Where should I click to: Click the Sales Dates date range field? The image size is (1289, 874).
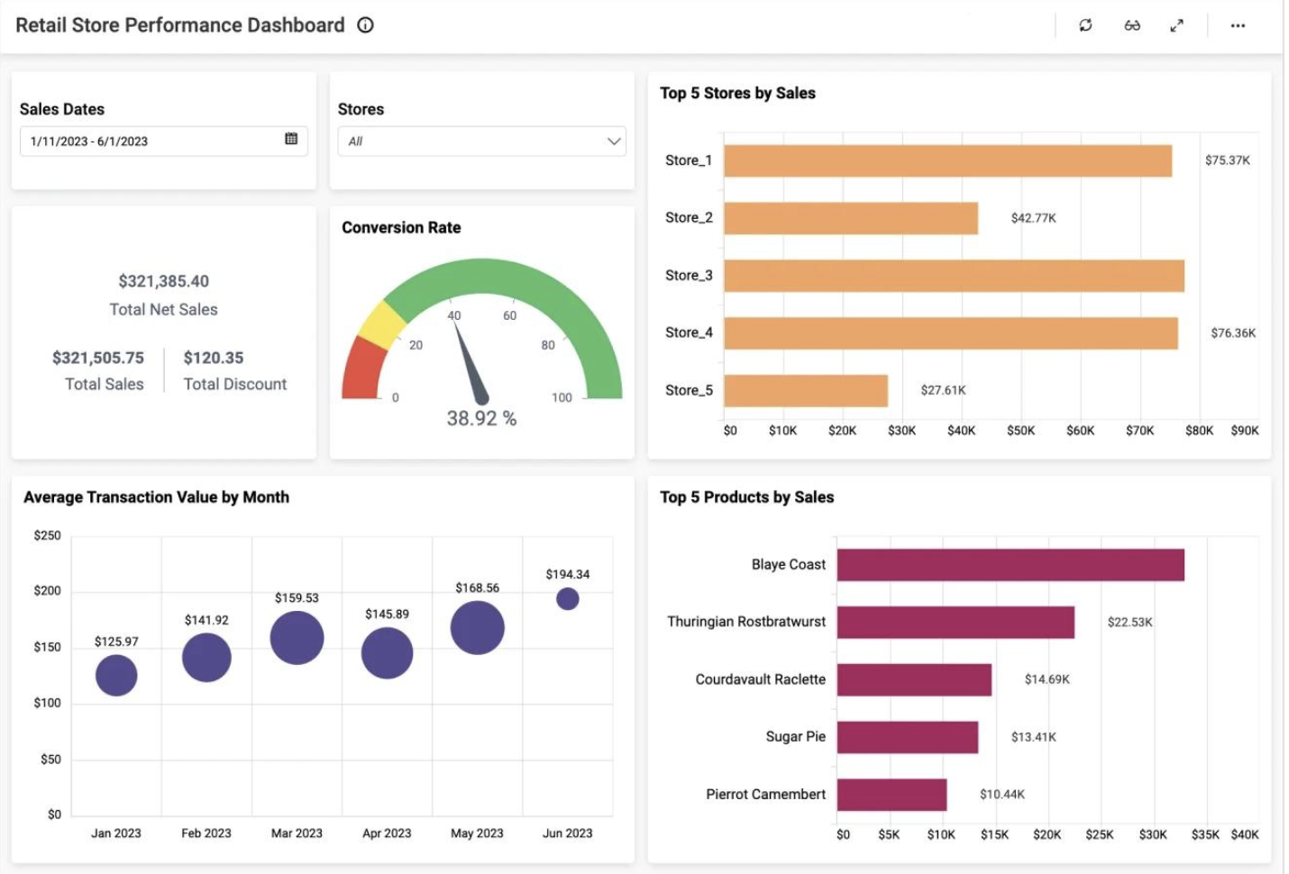(x=135, y=141)
